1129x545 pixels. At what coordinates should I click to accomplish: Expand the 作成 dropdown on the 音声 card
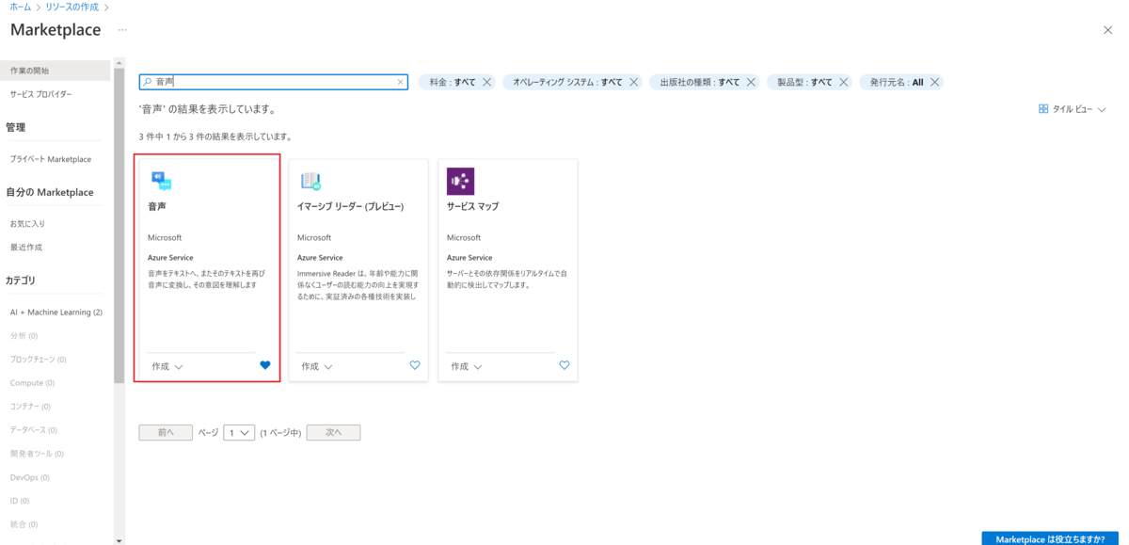[167, 366]
